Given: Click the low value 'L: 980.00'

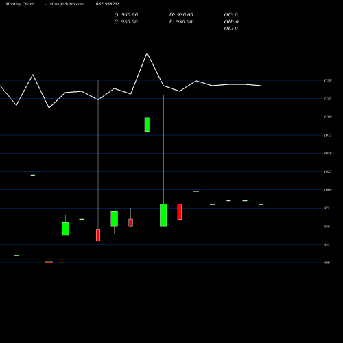Looking at the screenshot, I should pyautogui.click(x=180, y=22).
